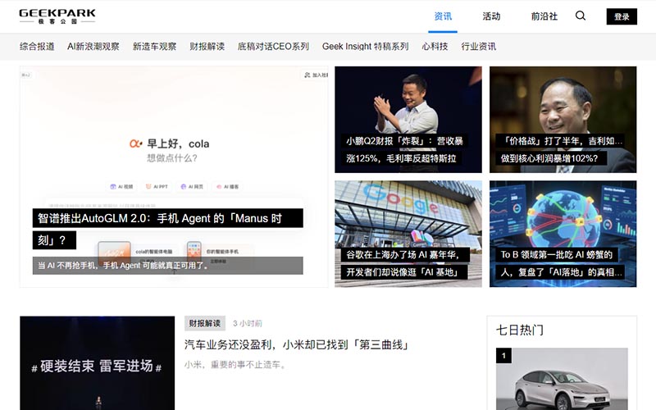Open the 新造车观察 category
Screen dimensions: 656x410
pos(154,47)
